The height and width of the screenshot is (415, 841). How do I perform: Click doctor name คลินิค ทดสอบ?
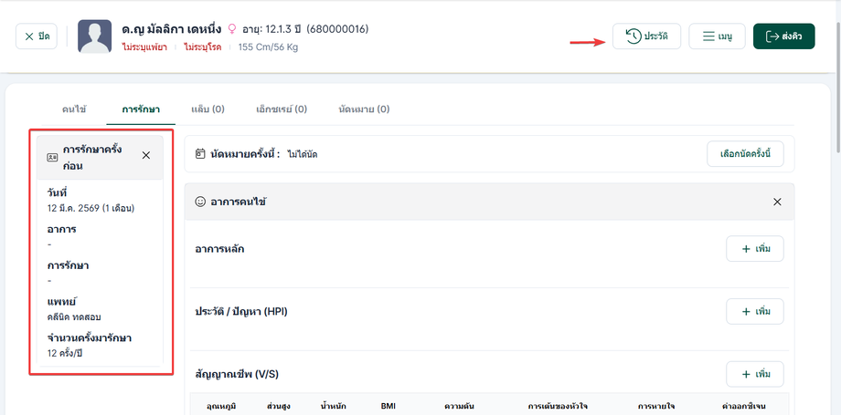pyautogui.click(x=74, y=317)
